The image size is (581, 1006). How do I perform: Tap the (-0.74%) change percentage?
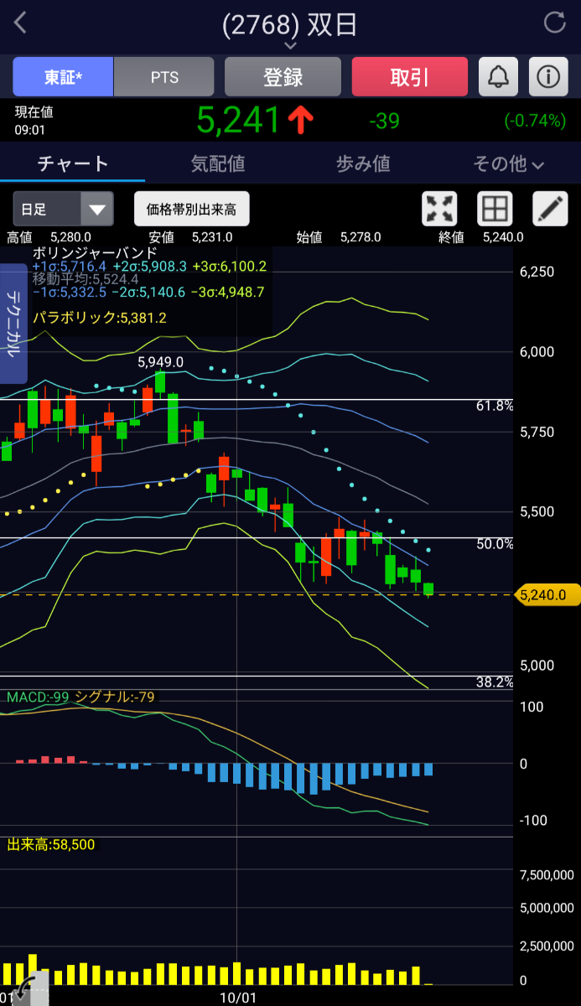[535, 121]
